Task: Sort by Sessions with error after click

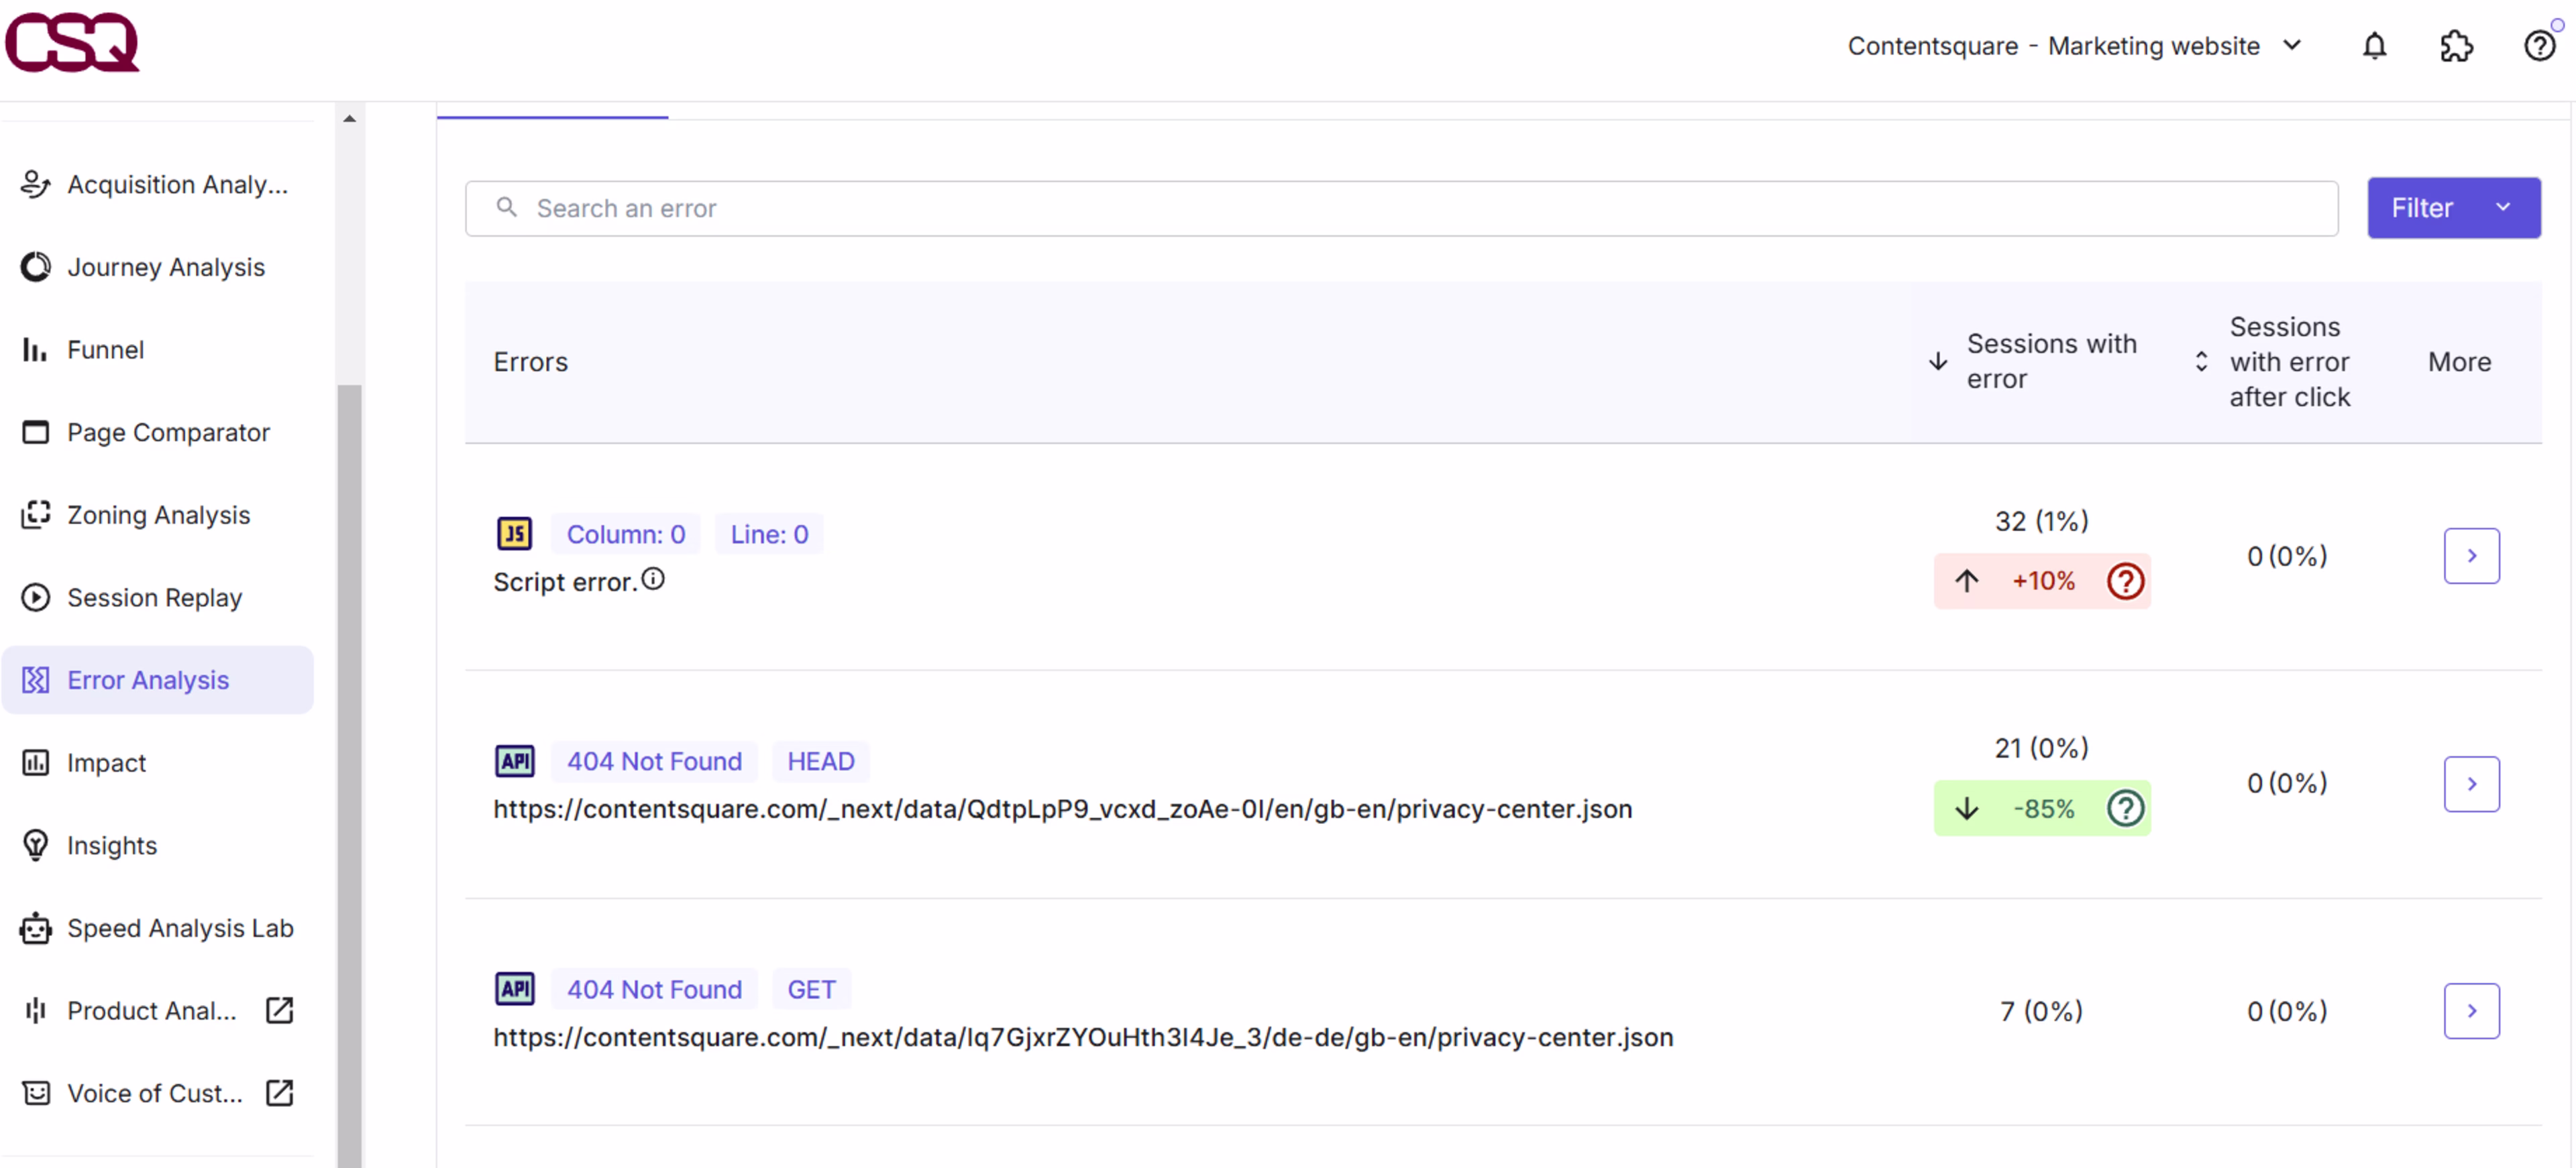Action: point(2201,361)
